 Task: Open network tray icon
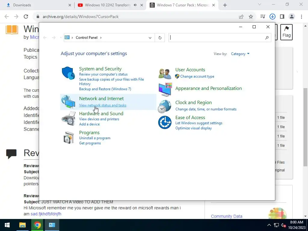276,225
